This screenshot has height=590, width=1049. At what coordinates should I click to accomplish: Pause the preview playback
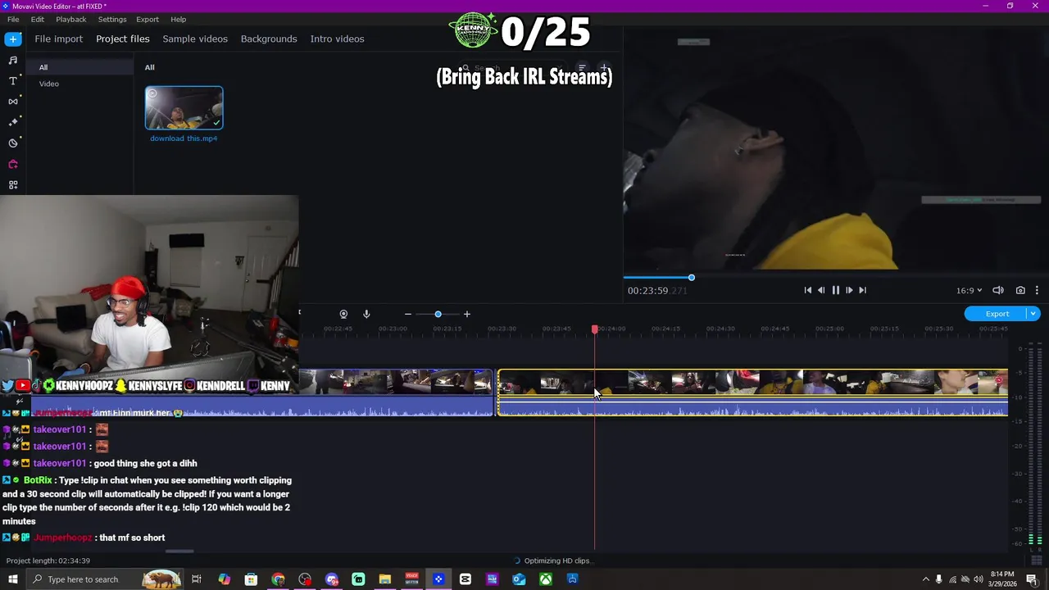click(835, 290)
